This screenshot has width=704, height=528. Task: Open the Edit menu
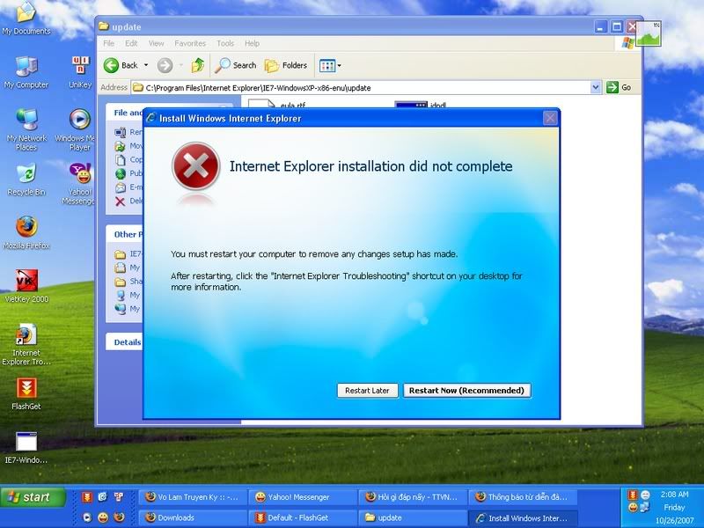[131, 43]
